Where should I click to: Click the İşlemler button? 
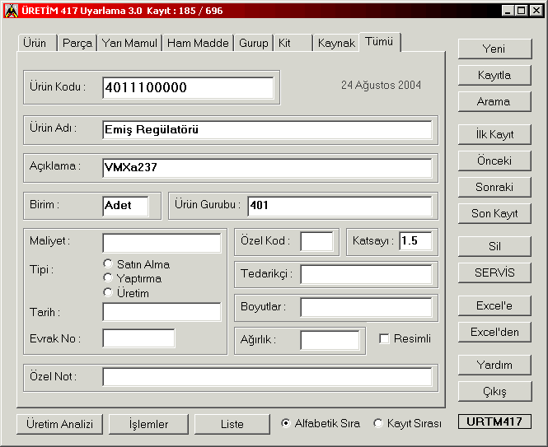(148, 424)
